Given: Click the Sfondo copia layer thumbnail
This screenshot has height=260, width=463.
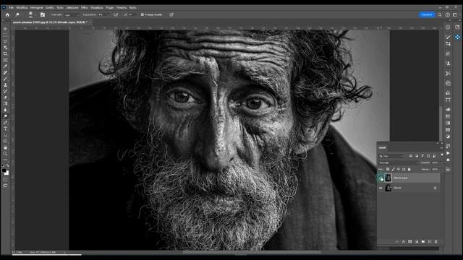Looking at the screenshot, I should coord(388,178).
